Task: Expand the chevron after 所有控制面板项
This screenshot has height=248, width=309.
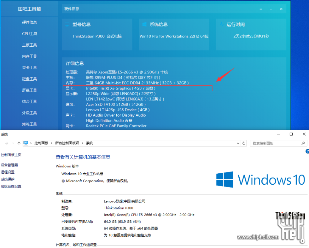Action: [x=83, y=143]
